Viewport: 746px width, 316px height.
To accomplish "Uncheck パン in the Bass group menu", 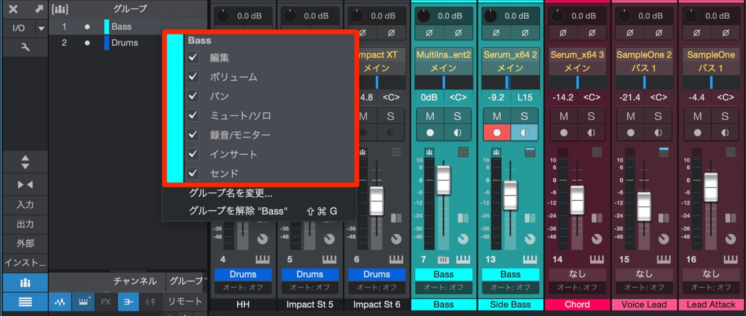I will [x=193, y=96].
